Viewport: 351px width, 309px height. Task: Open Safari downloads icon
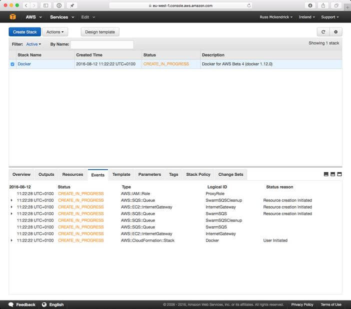310,5
